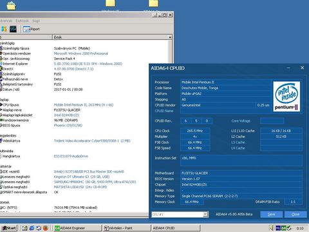Open the Eszközök menu in AIDA64 Engineer
This screenshot has height=232, width=309.
tap(22, 21)
